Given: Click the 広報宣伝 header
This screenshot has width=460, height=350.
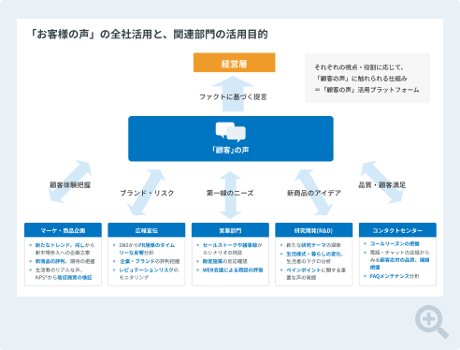Looking at the screenshot, I should pos(147,230).
